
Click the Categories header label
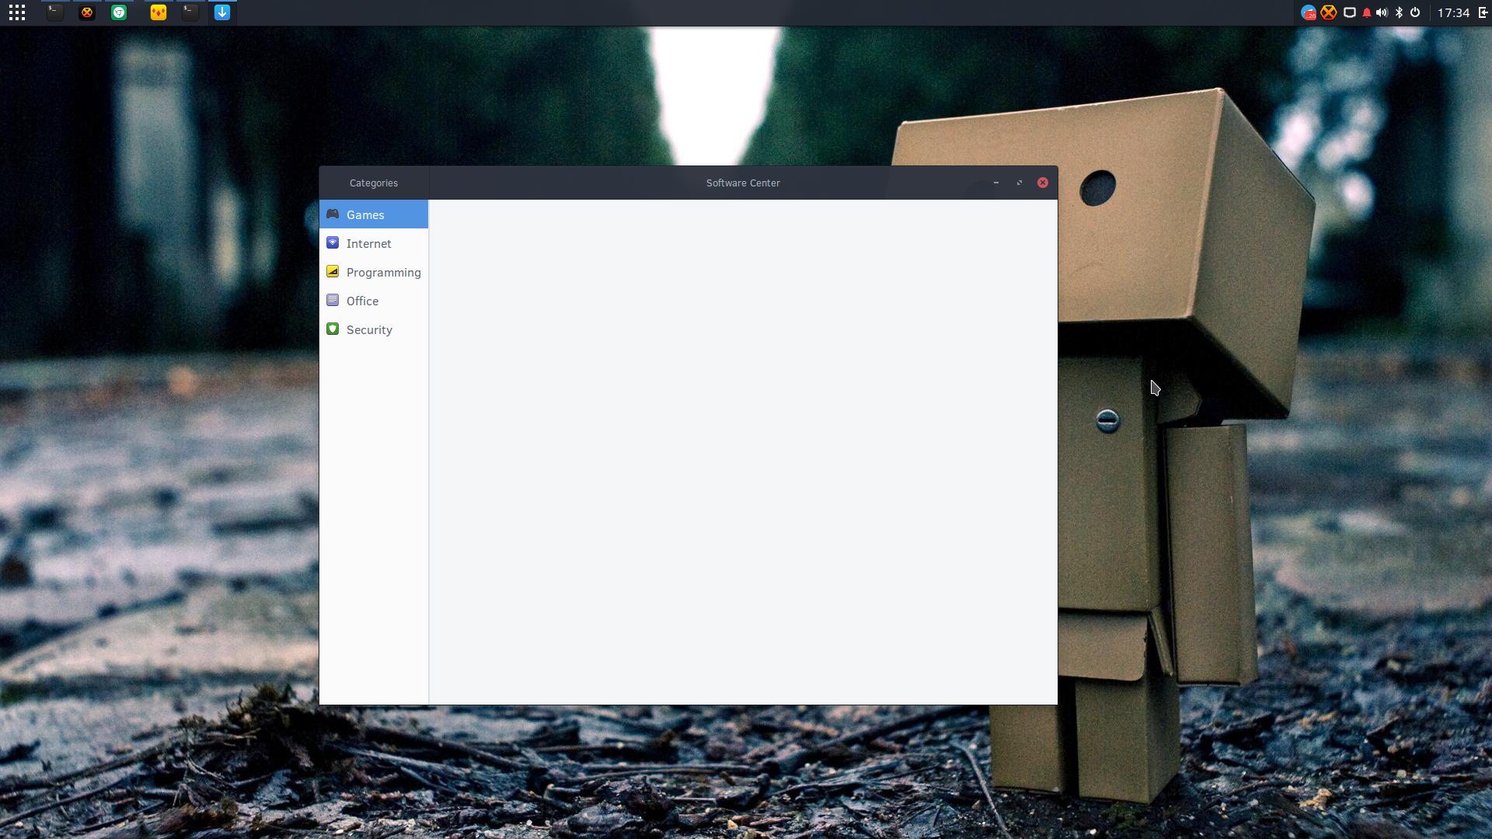[x=374, y=183]
